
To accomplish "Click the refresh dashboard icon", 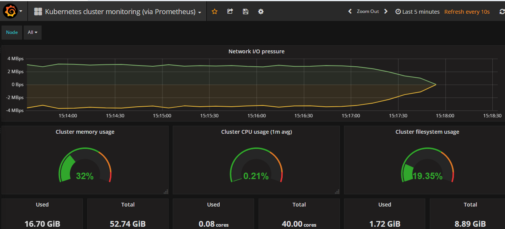I will [502, 12].
